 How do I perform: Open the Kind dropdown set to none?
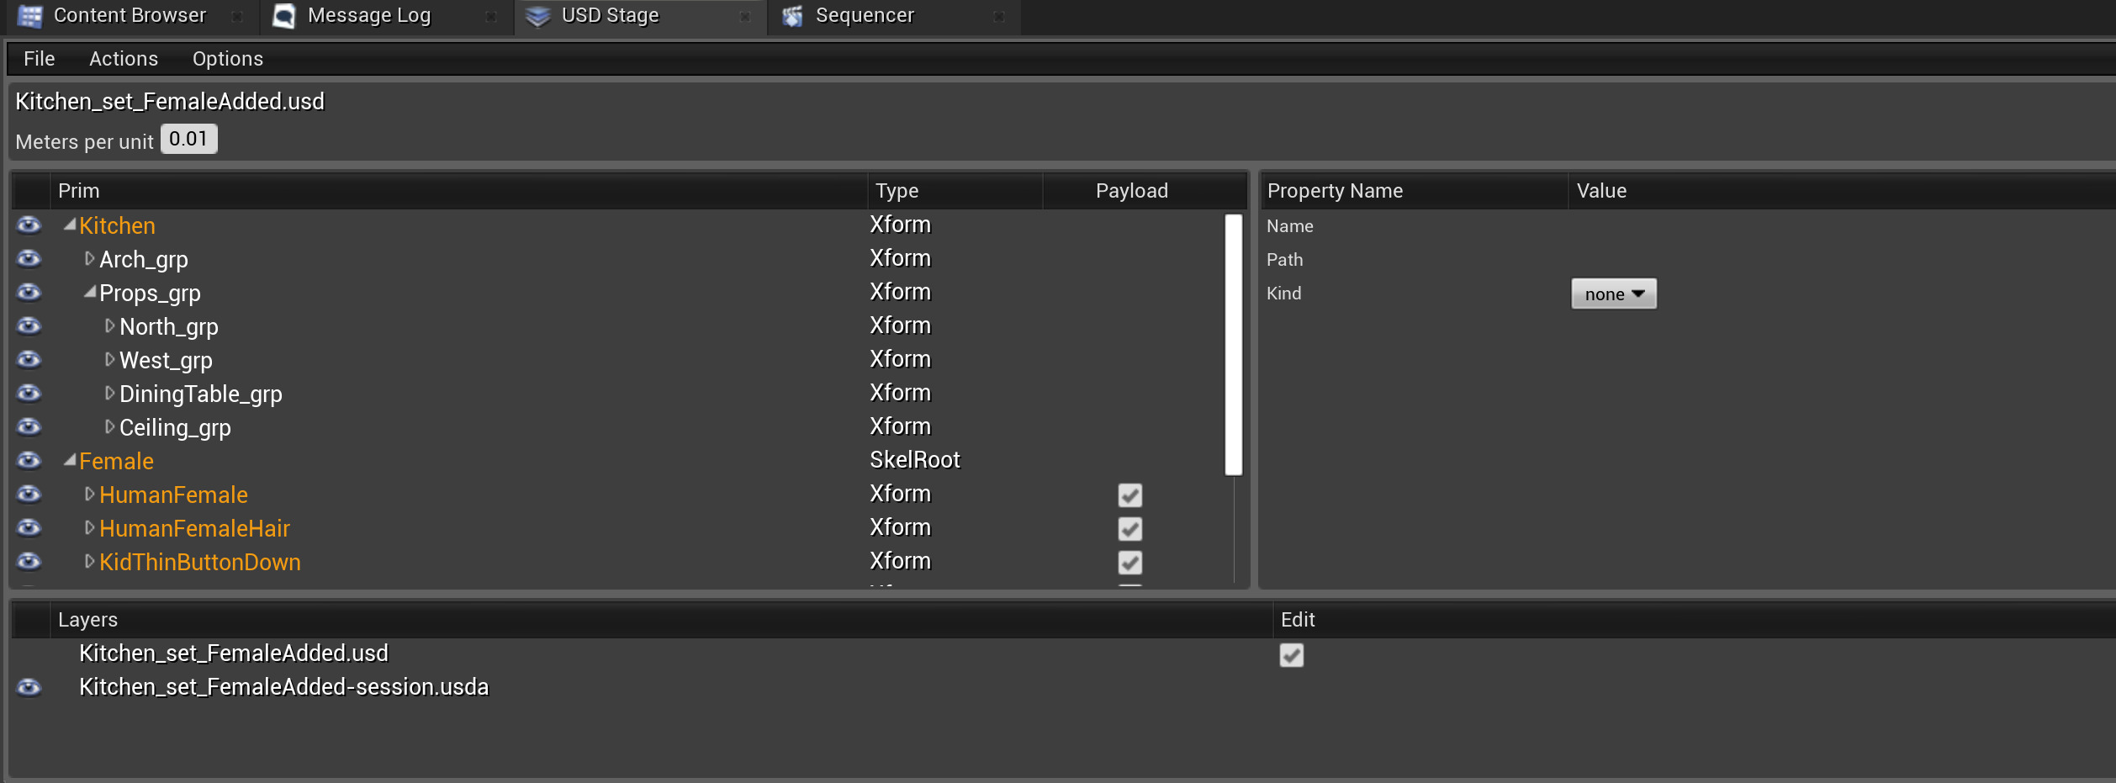coord(1613,294)
